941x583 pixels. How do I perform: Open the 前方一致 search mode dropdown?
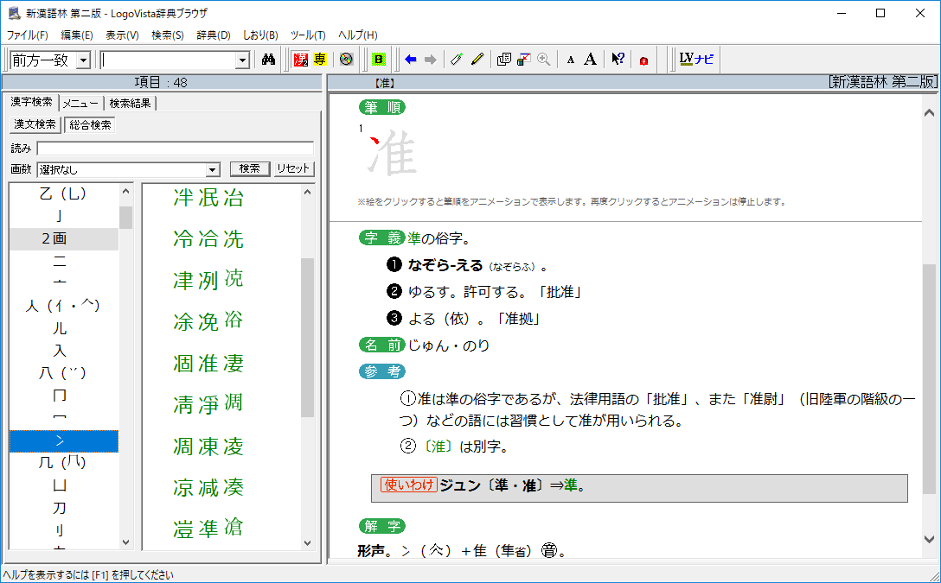[x=83, y=60]
